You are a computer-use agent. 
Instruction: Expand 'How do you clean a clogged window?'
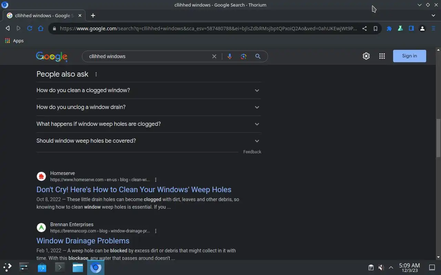pos(148,90)
